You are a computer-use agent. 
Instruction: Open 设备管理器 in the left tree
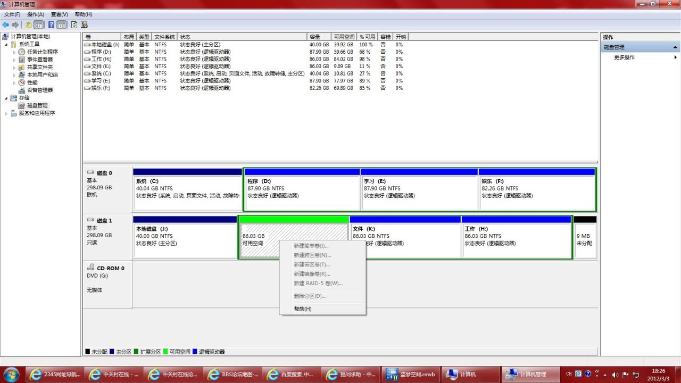tap(40, 90)
